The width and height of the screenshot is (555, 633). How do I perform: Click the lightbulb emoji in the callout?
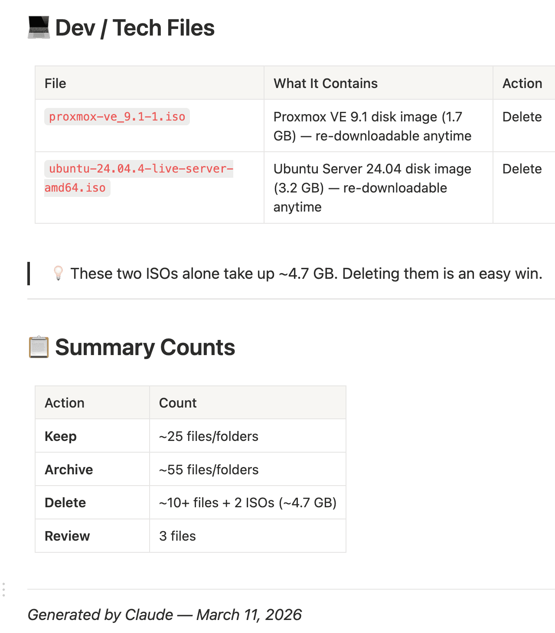coord(58,274)
